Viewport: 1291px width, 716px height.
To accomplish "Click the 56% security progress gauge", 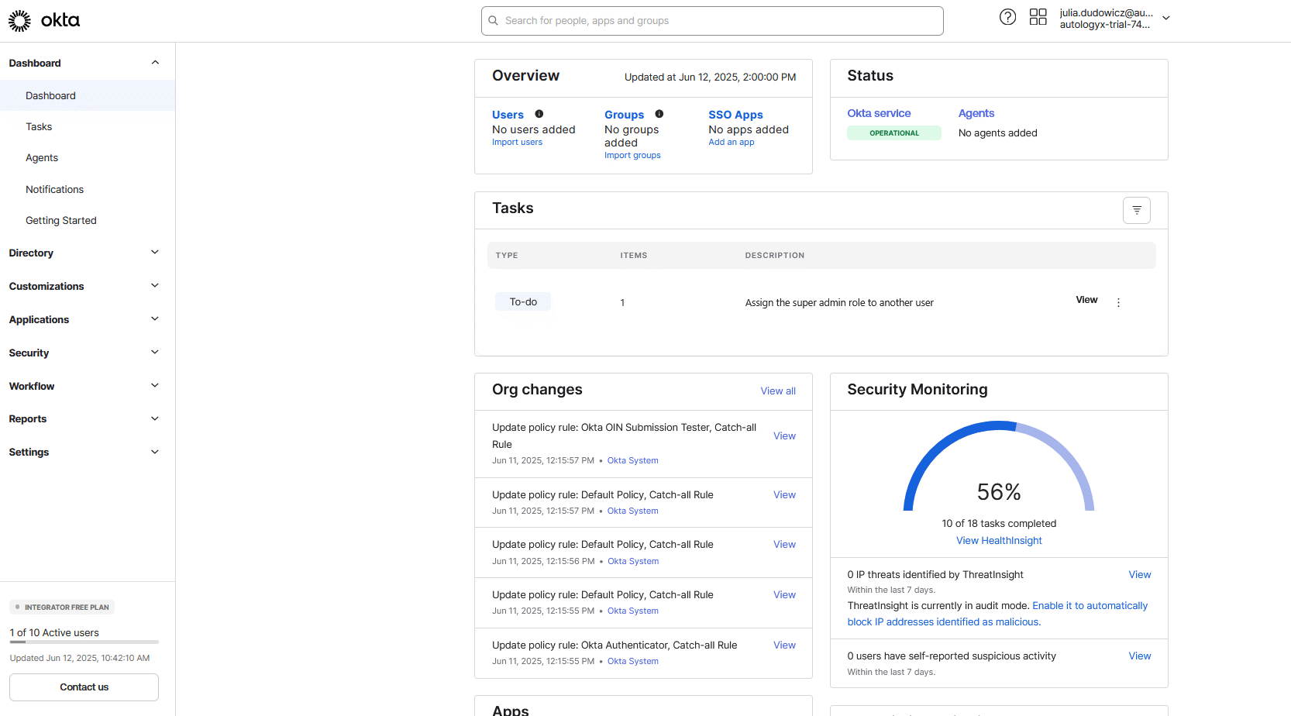I will pos(999,466).
